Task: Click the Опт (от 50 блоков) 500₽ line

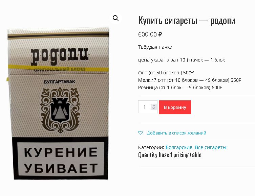Action: (x=166, y=73)
